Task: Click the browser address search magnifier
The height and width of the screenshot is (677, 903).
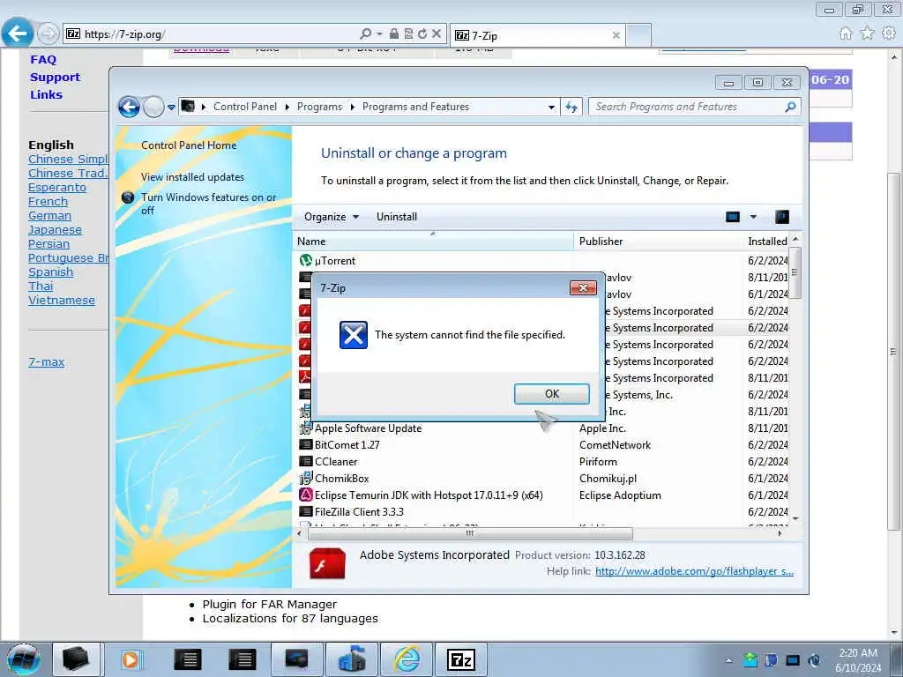Action: (365, 34)
